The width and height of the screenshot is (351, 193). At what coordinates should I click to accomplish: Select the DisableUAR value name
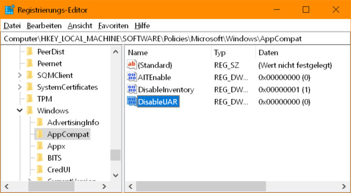(x=158, y=102)
